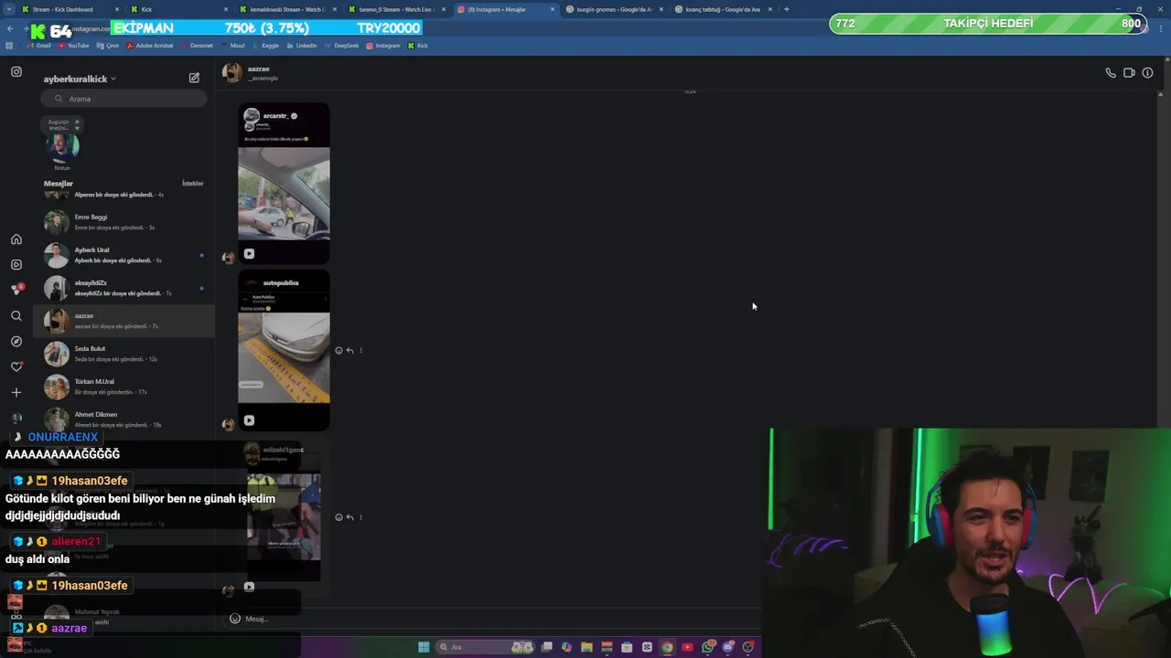This screenshot has height=658, width=1171.
Task: Open Messages icon with red badge
Action: [x=16, y=289]
